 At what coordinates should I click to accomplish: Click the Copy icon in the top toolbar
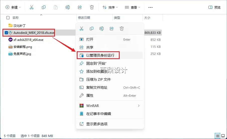44,7
